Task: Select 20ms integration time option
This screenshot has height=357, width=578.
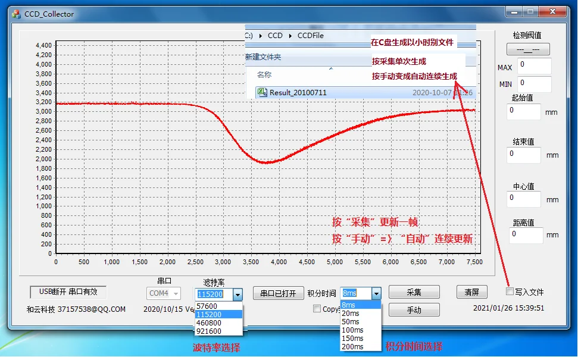Action: (361, 313)
